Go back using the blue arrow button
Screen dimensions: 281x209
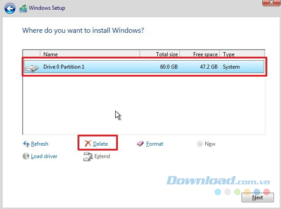(x=10, y=8)
